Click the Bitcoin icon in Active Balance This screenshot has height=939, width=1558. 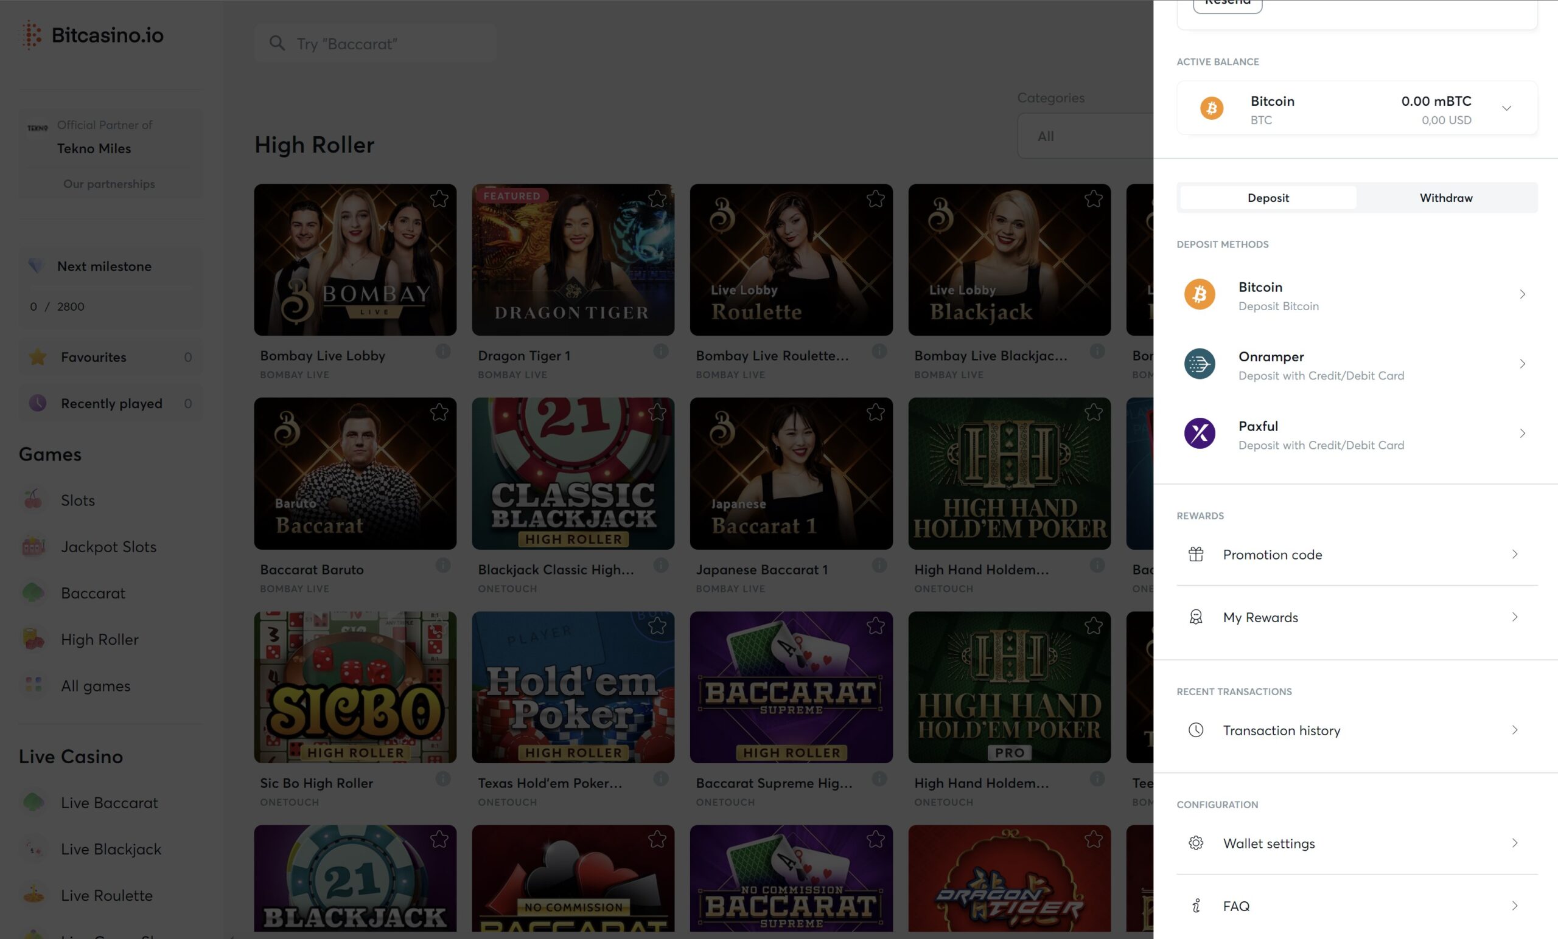(x=1212, y=108)
